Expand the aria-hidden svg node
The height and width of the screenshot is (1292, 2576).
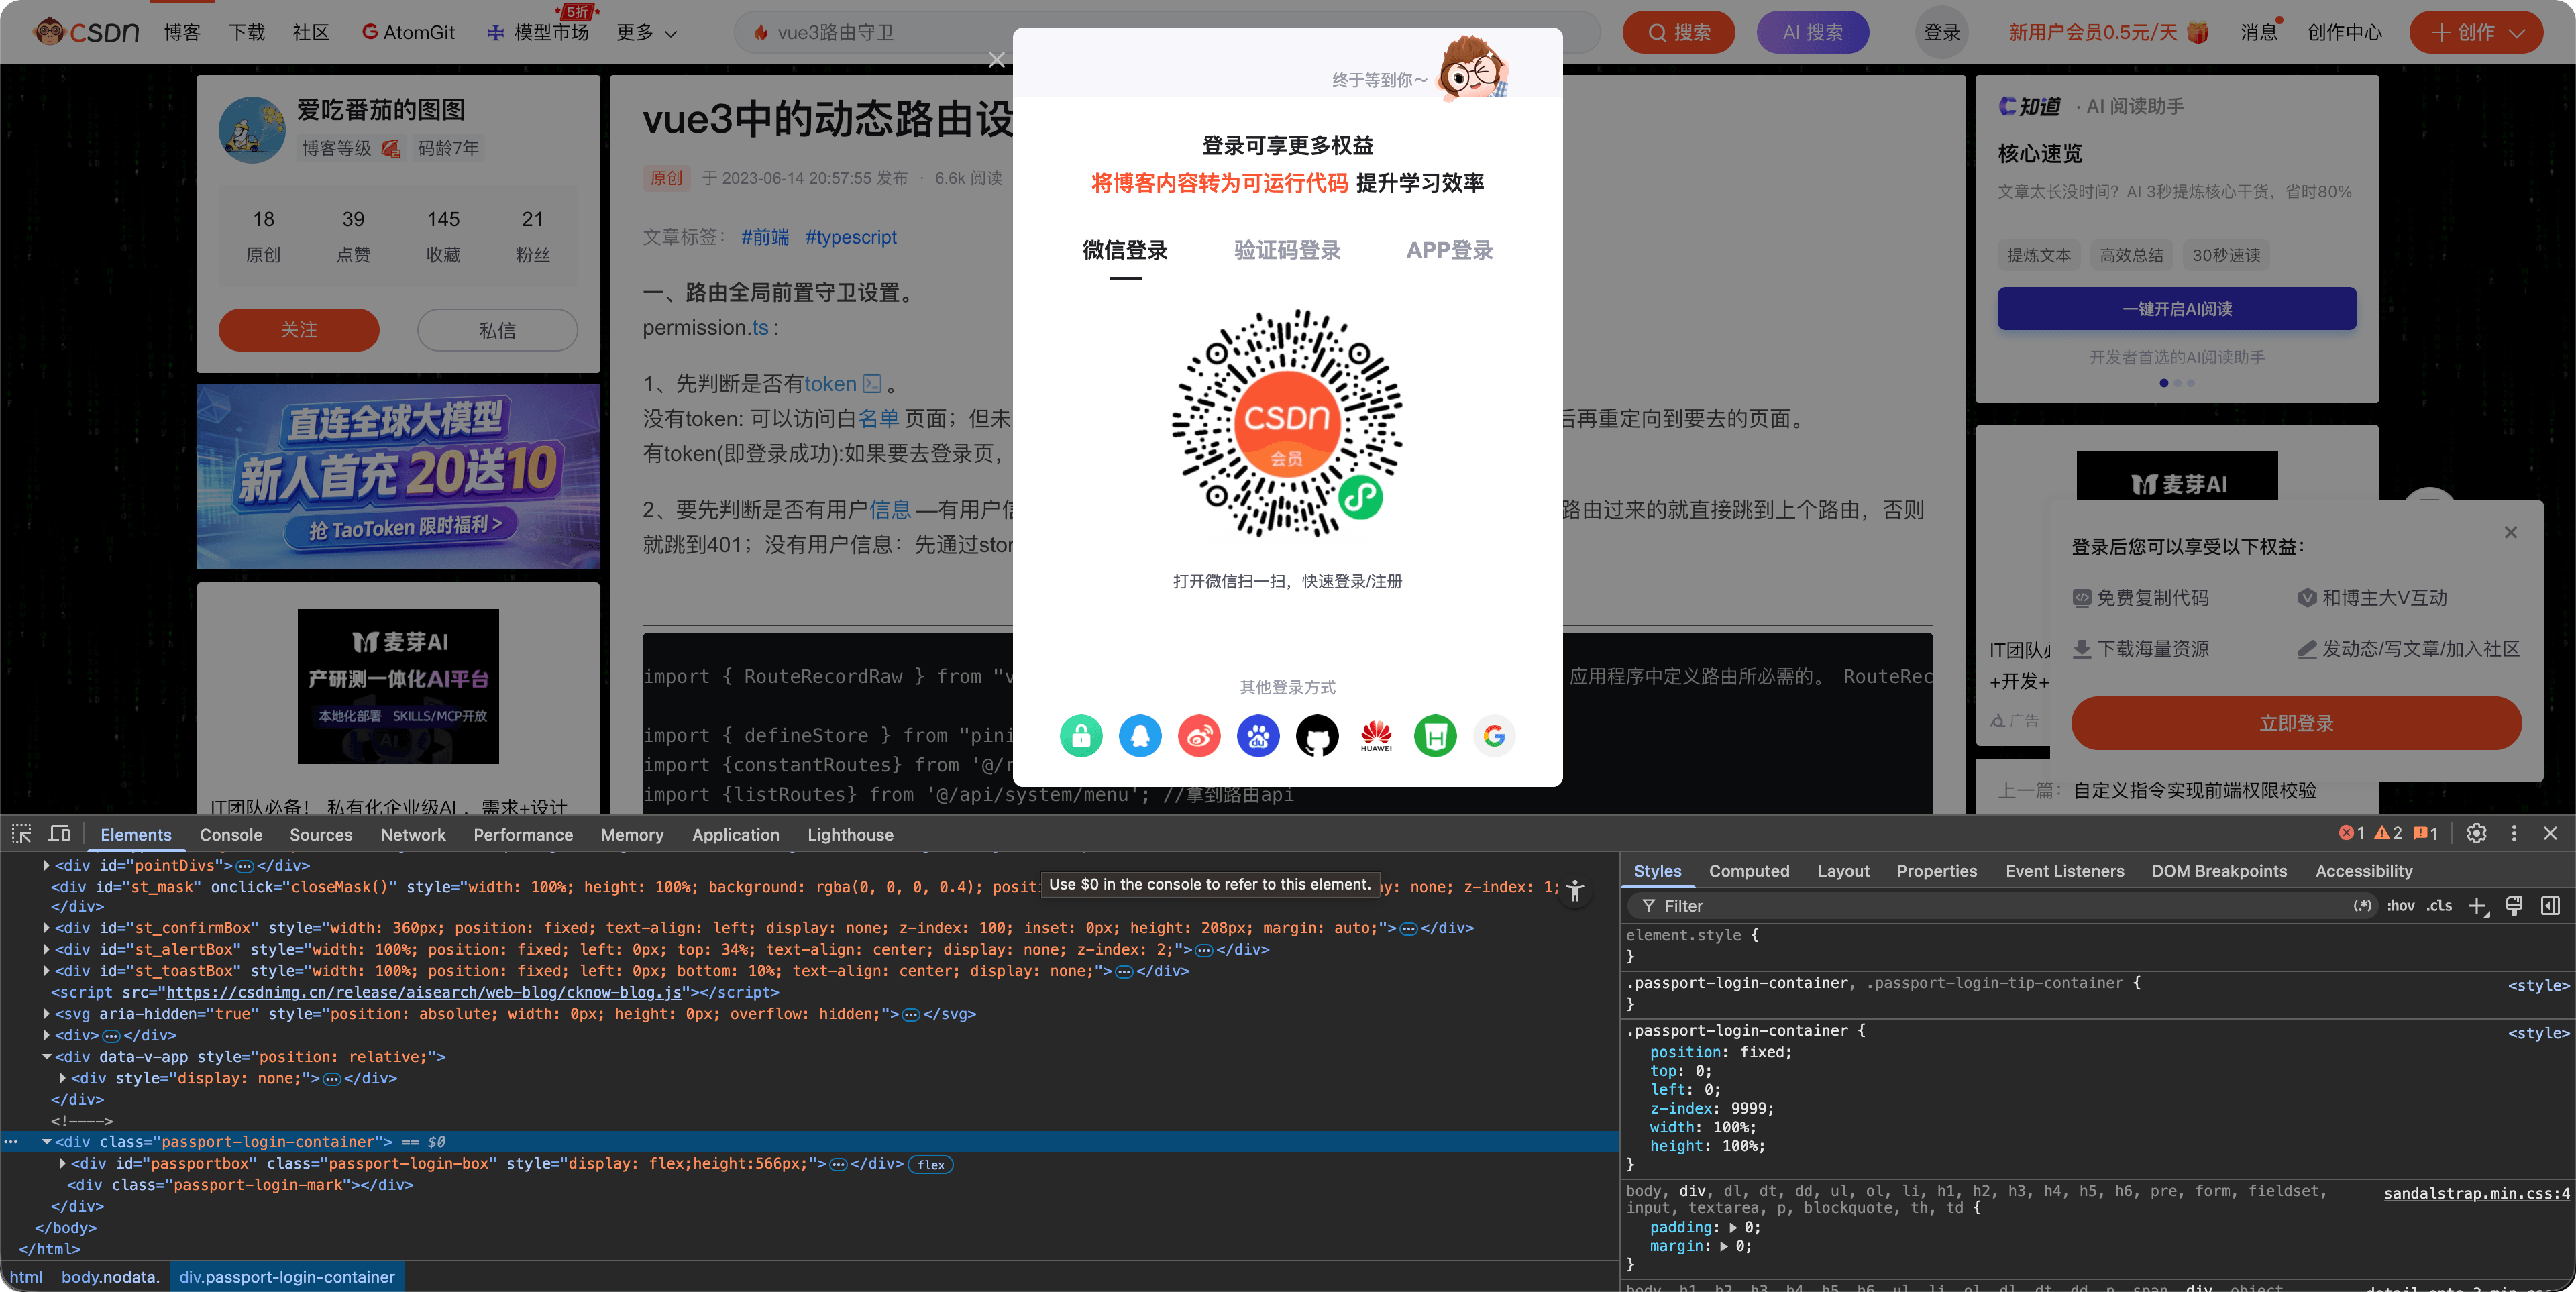[46, 1014]
